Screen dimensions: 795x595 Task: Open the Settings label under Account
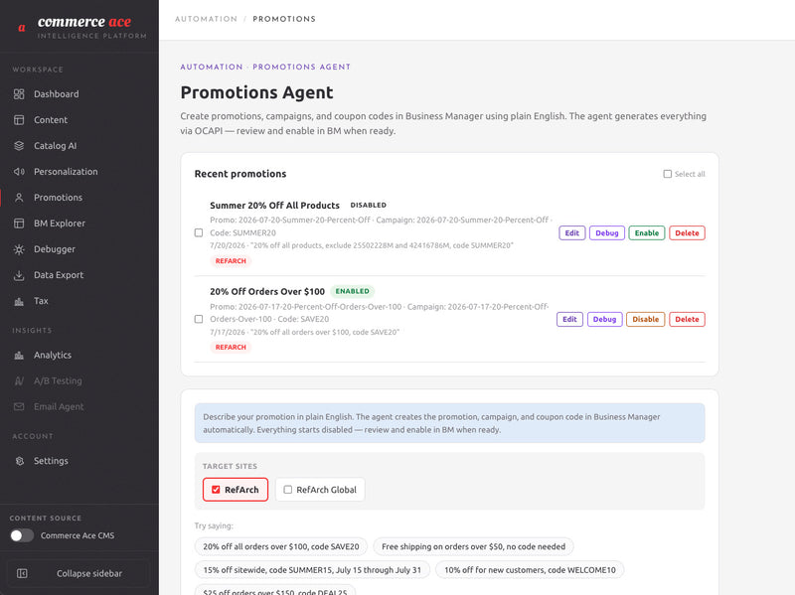point(51,461)
